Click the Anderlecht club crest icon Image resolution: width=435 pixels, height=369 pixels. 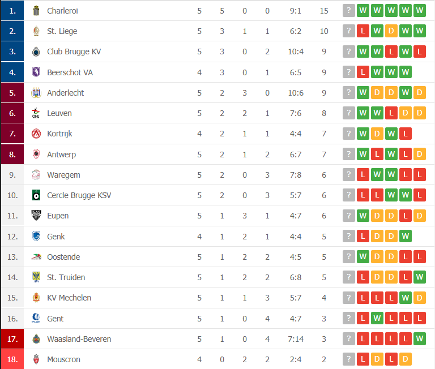click(36, 93)
